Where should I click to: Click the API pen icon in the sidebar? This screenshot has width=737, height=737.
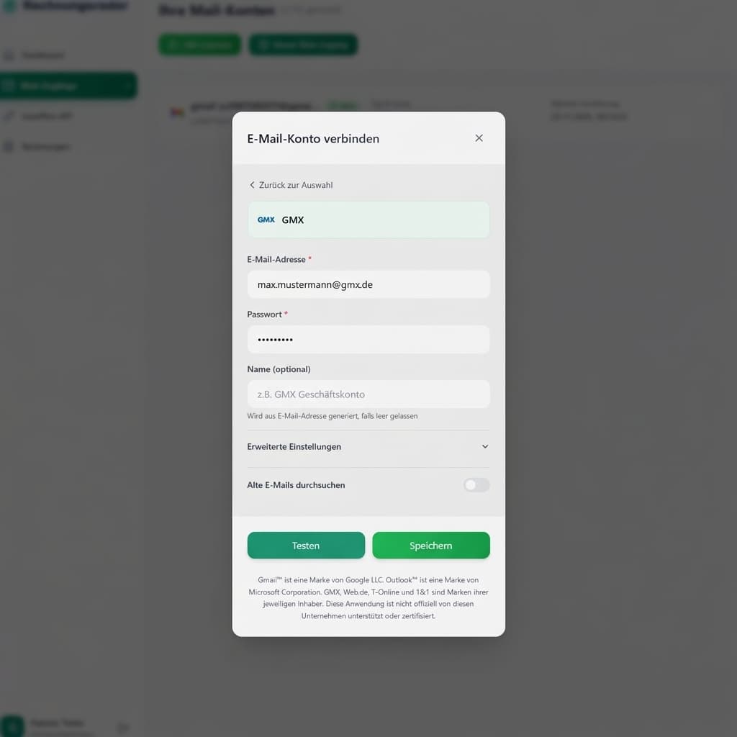tap(9, 116)
